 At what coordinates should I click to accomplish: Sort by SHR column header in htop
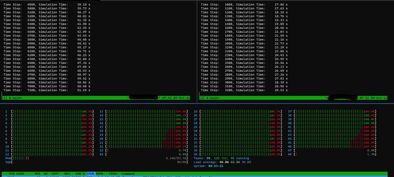tap(78, 174)
